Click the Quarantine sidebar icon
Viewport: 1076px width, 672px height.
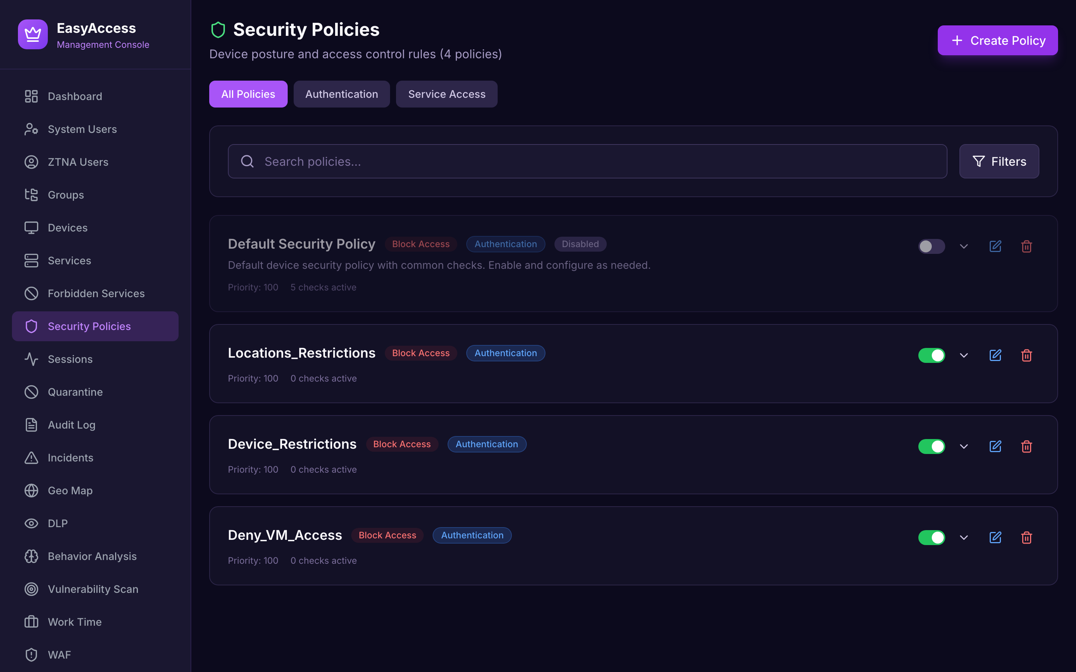pyautogui.click(x=31, y=392)
